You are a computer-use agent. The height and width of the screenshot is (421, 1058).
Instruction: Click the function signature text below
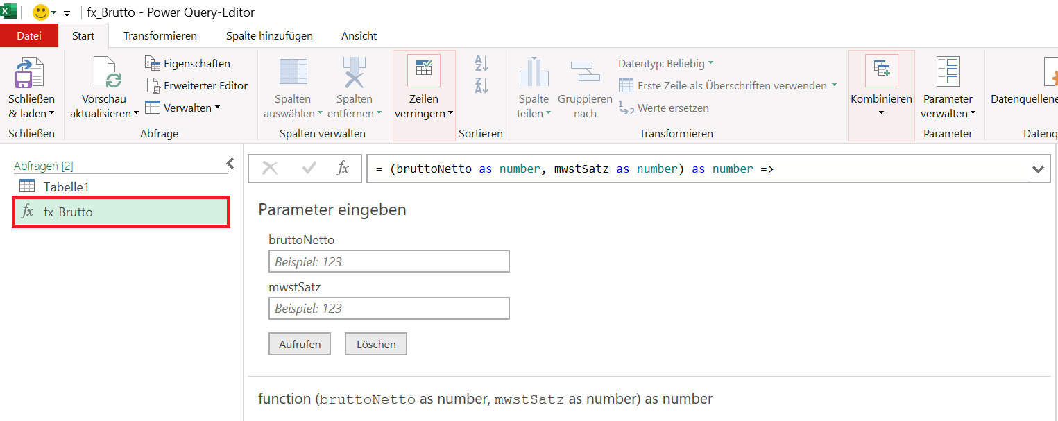[x=486, y=399]
